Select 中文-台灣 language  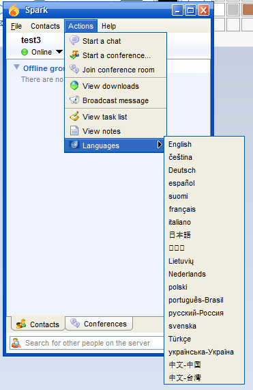[204, 378]
